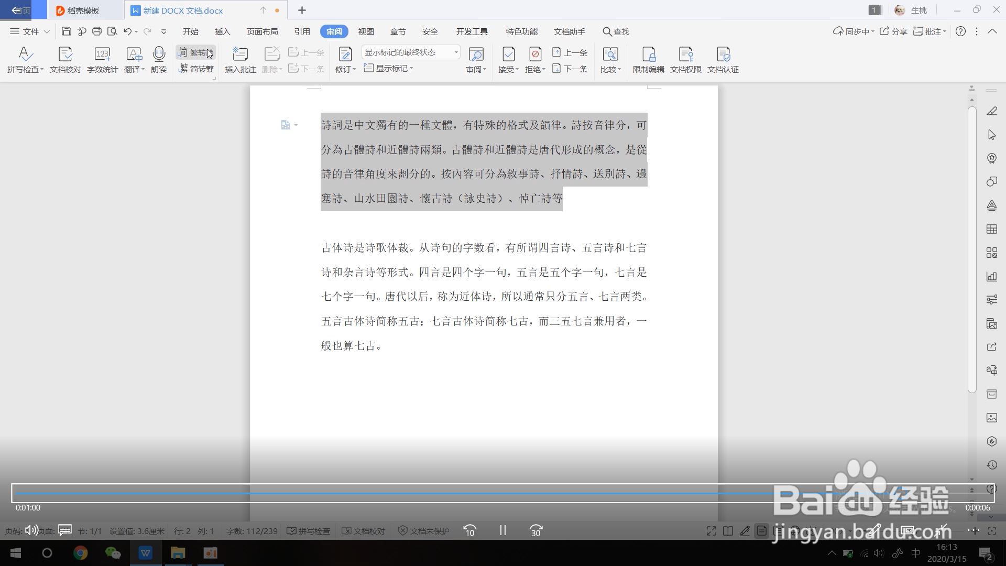Image resolution: width=1006 pixels, height=566 pixels.
Task: Open 文档认证 document certification
Action: pos(723,60)
